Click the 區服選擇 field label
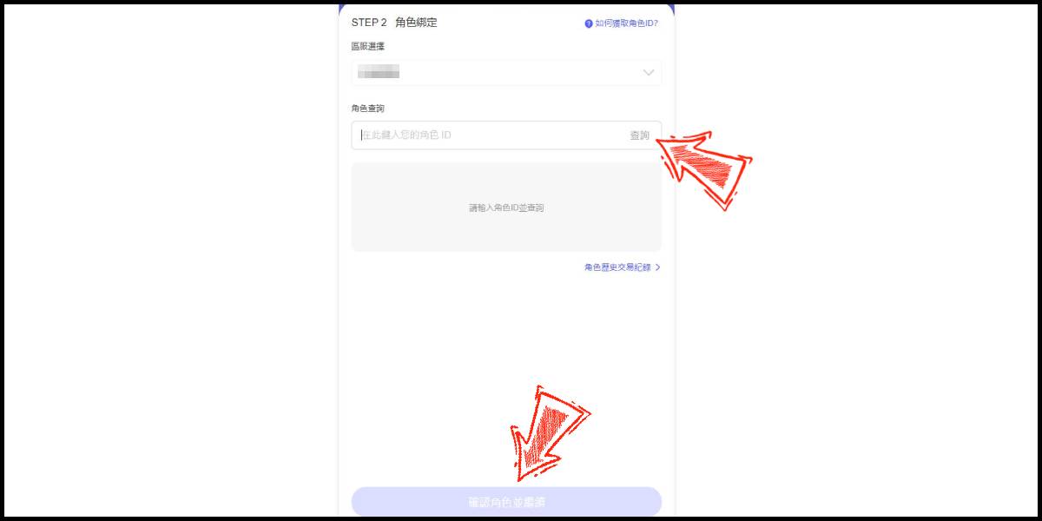 [x=367, y=46]
